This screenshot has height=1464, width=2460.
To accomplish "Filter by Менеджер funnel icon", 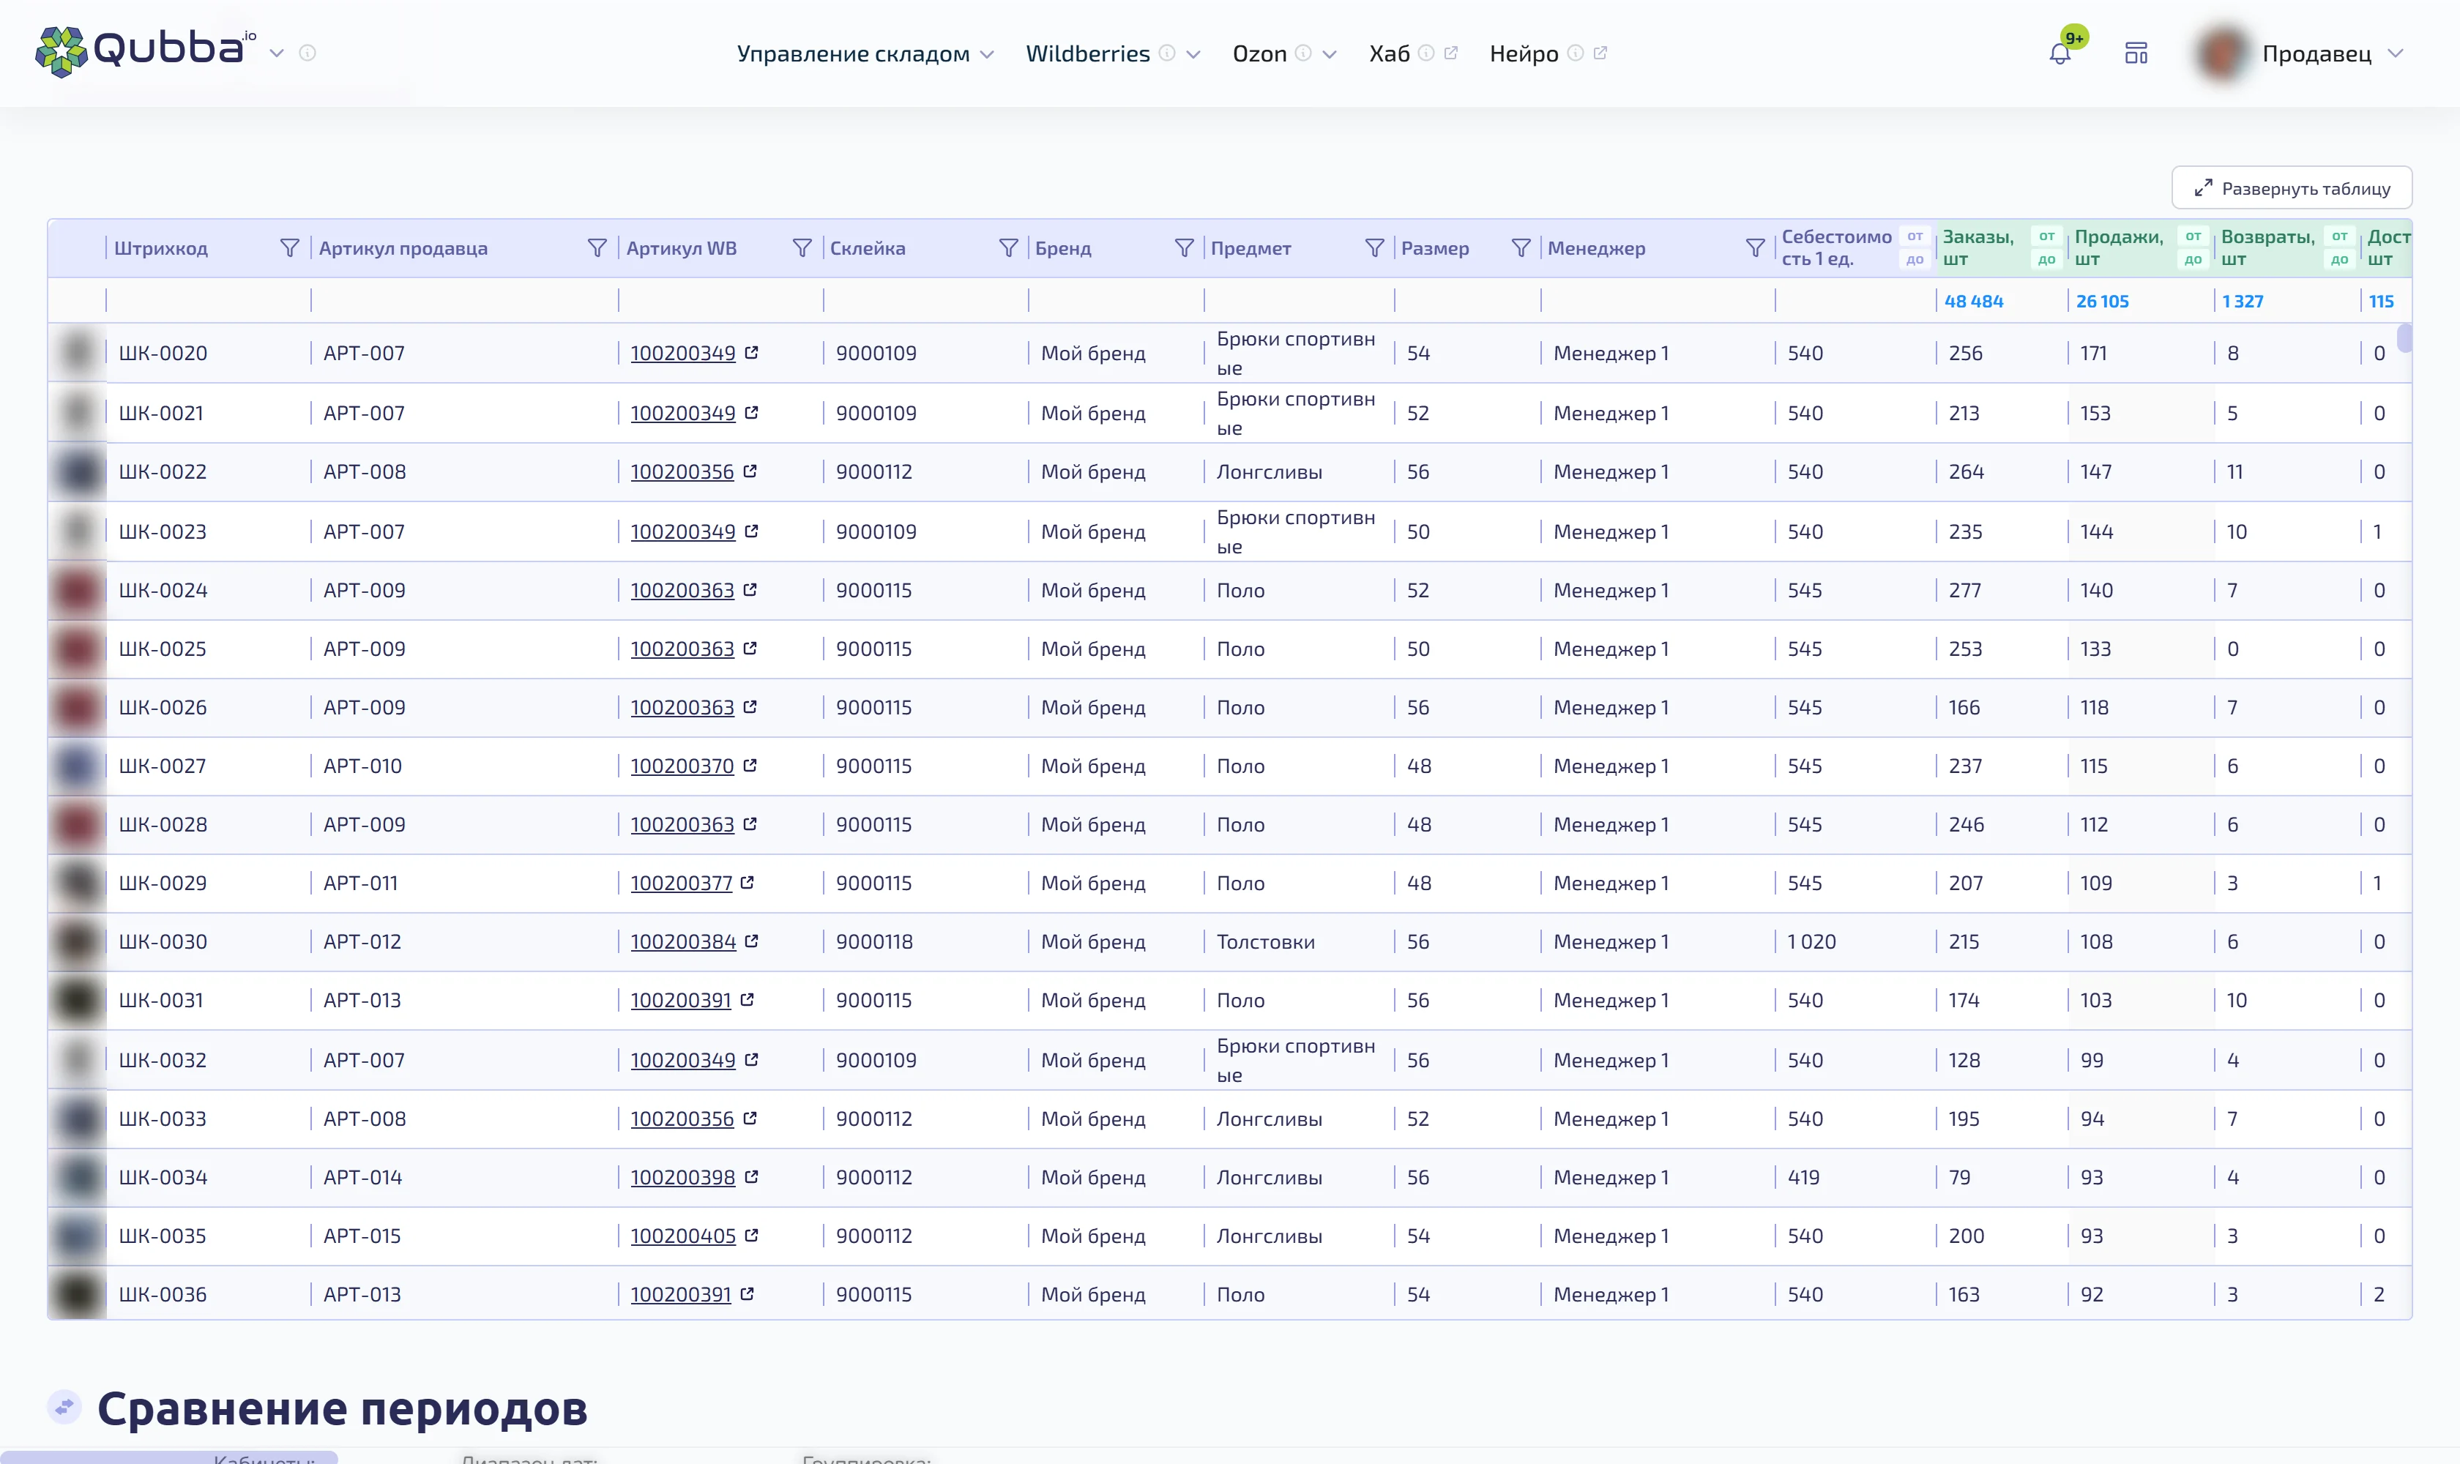I will point(1754,247).
